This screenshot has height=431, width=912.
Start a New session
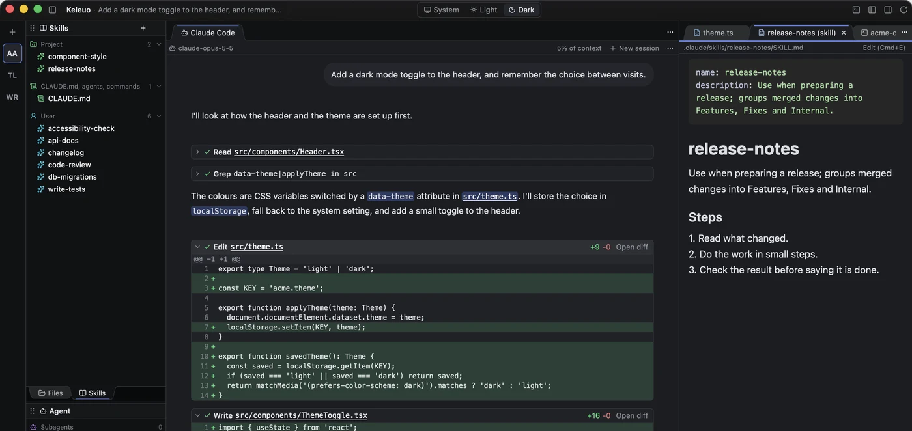point(634,48)
